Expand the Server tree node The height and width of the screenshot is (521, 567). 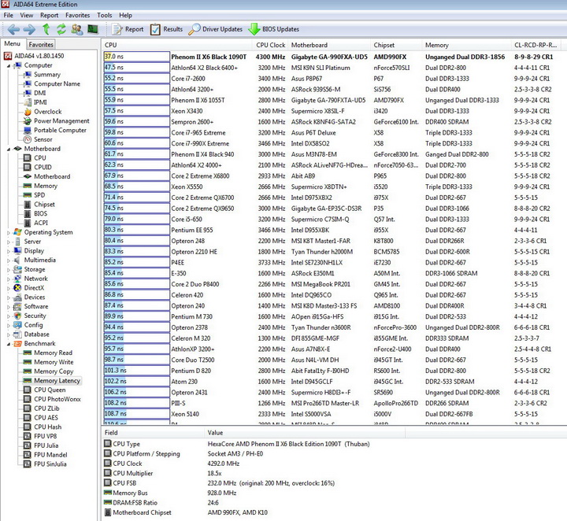click(x=9, y=242)
